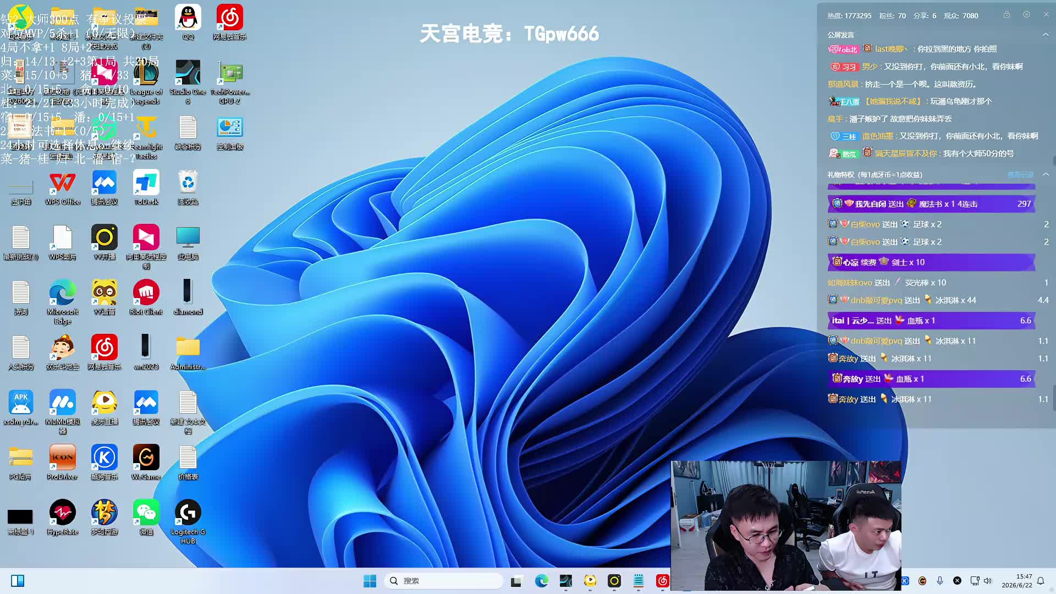Screen dimensions: 1056x594
Task: Open the QQ desktop shortcut
Action: click(188, 22)
